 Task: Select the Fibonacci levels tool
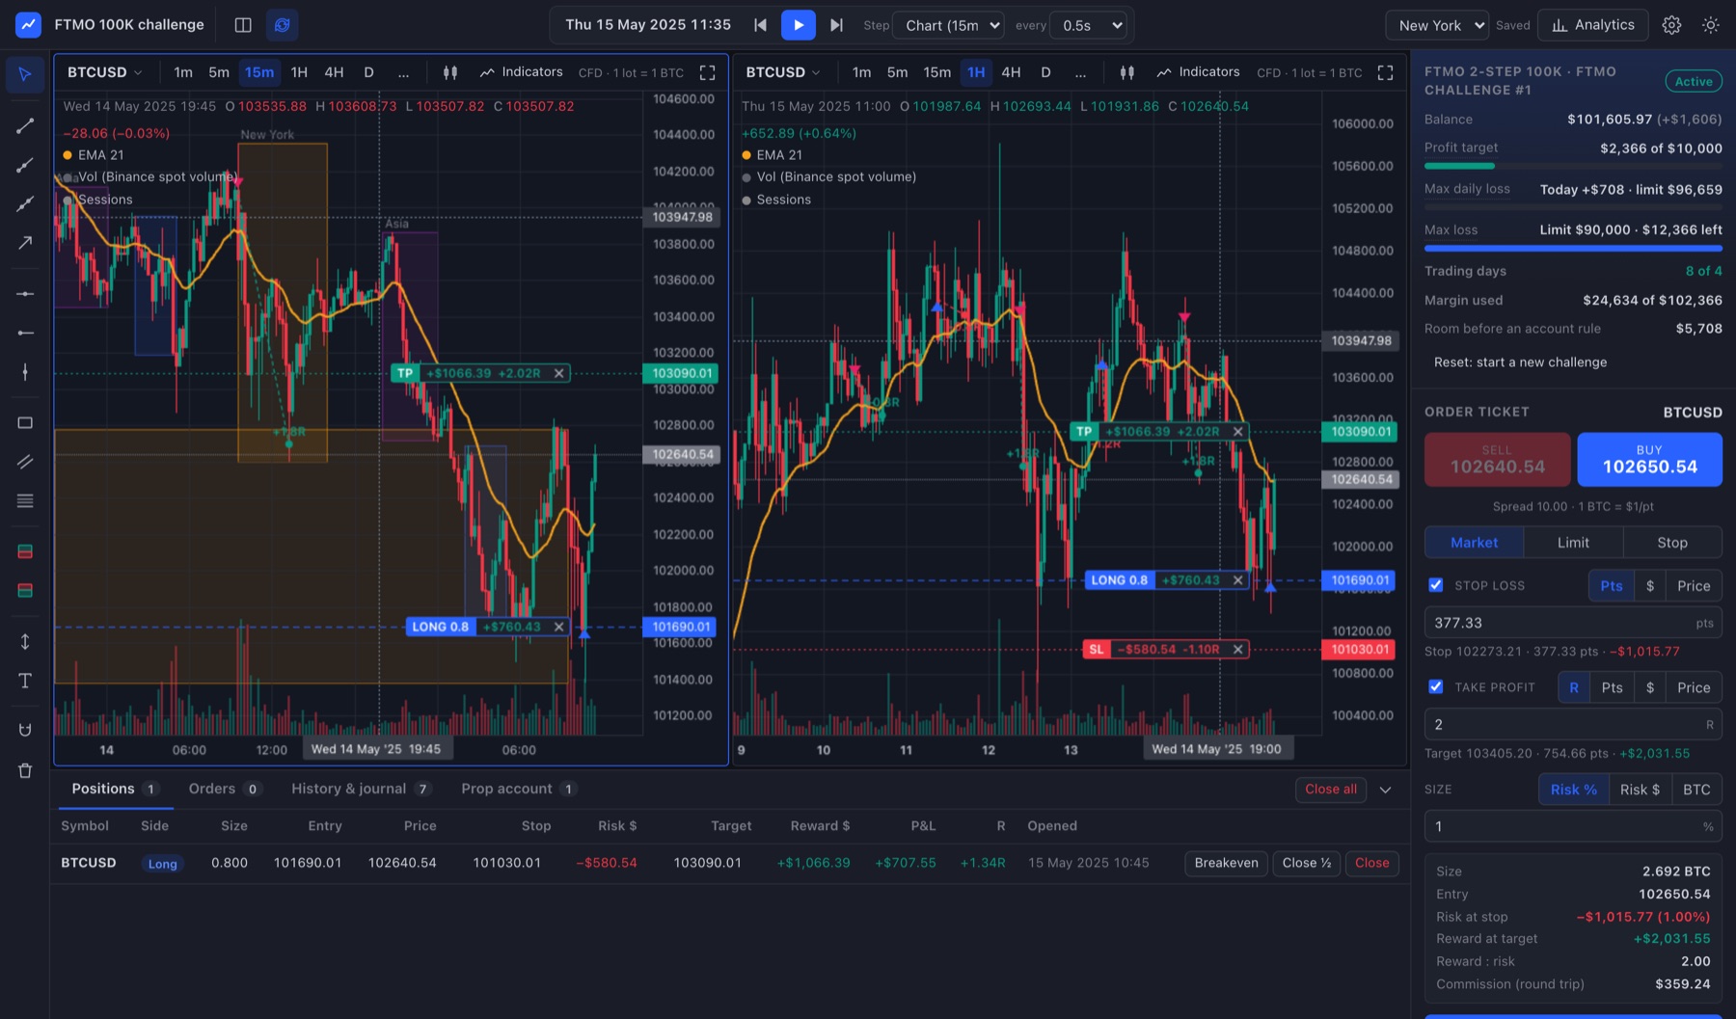[25, 500]
